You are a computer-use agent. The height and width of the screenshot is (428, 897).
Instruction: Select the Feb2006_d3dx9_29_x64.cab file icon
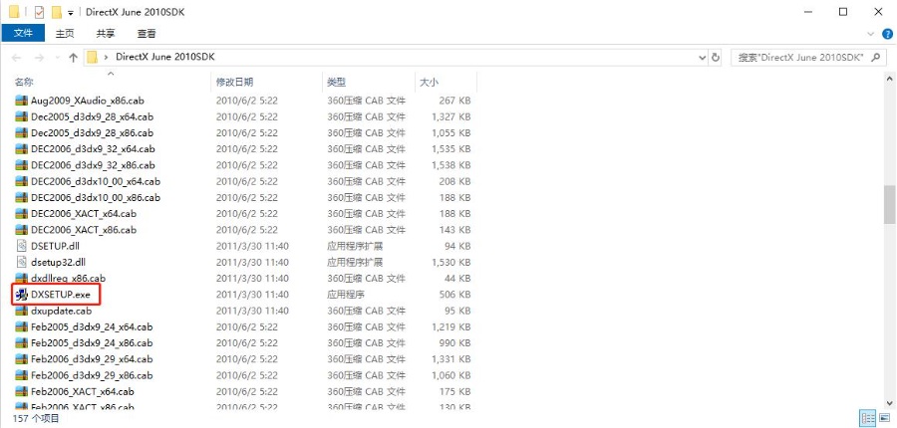[21, 359]
